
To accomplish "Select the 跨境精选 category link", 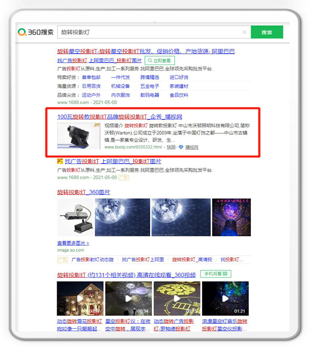I will 150,78.
